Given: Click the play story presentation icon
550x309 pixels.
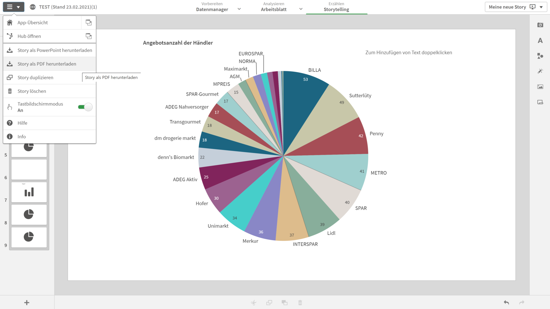Looking at the screenshot, I should point(533,7).
